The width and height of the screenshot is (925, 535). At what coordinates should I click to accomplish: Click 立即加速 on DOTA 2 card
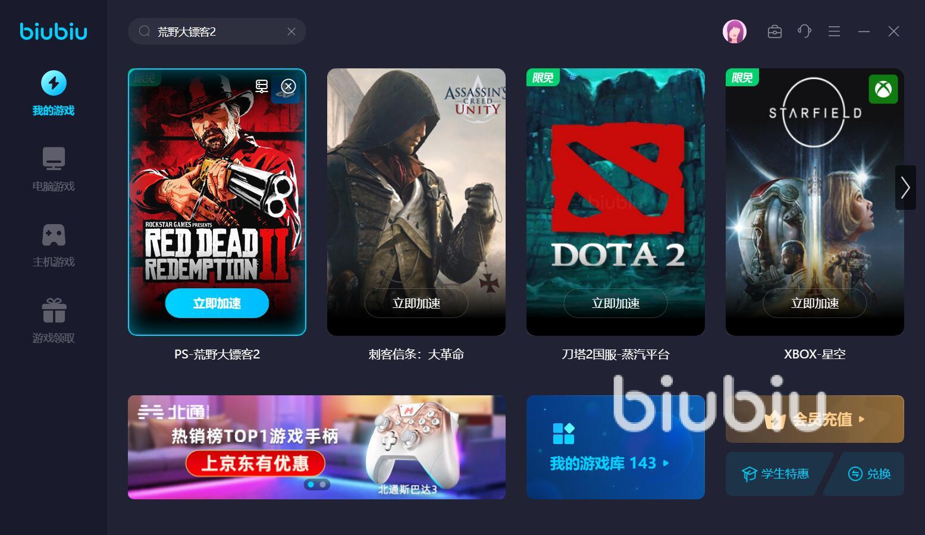[x=616, y=303]
